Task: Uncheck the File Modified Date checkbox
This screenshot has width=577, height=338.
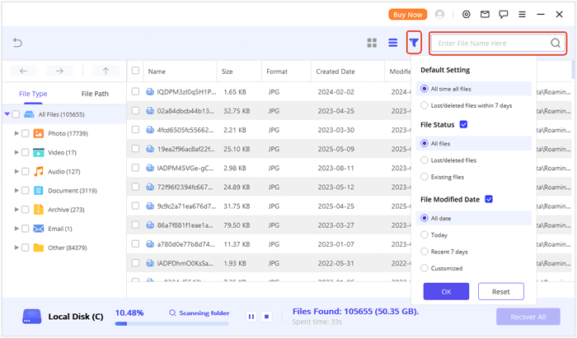Action: (x=489, y=199)
